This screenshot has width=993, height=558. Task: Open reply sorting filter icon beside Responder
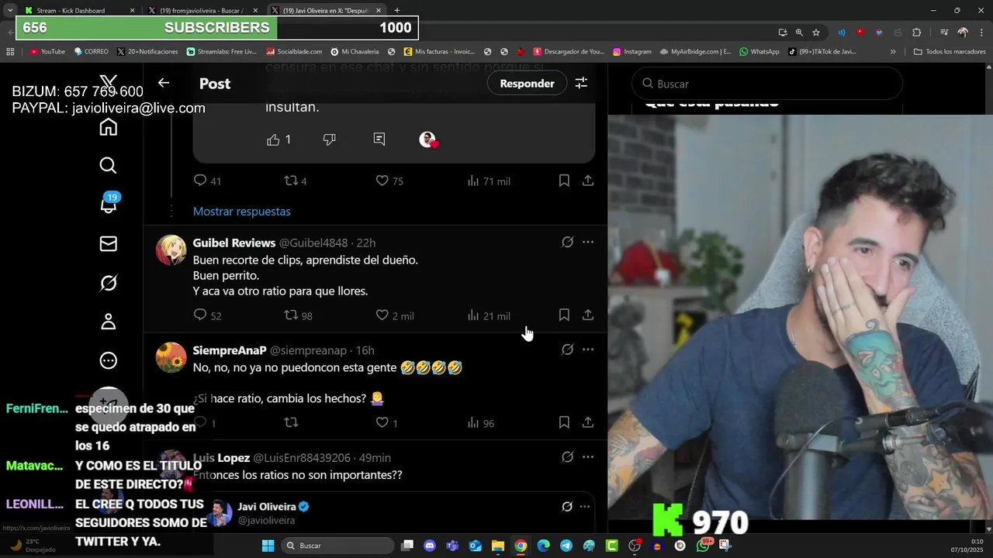581,83
